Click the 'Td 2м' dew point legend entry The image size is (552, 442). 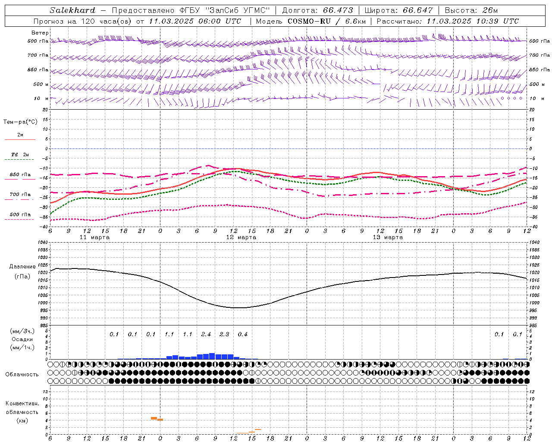pyautogui.click(x=20, y=155)
